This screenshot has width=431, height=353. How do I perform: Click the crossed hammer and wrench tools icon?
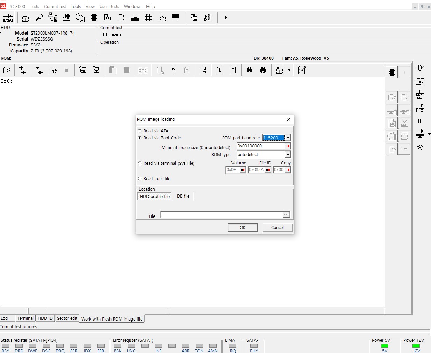click(x=420, y=148)
